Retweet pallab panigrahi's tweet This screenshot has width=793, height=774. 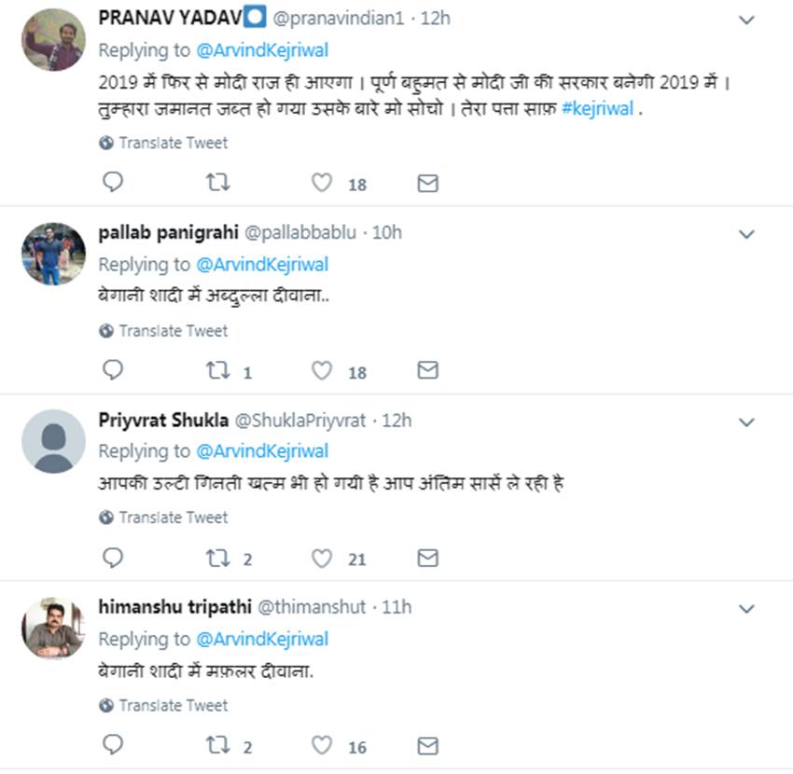(x=217, y=371)
